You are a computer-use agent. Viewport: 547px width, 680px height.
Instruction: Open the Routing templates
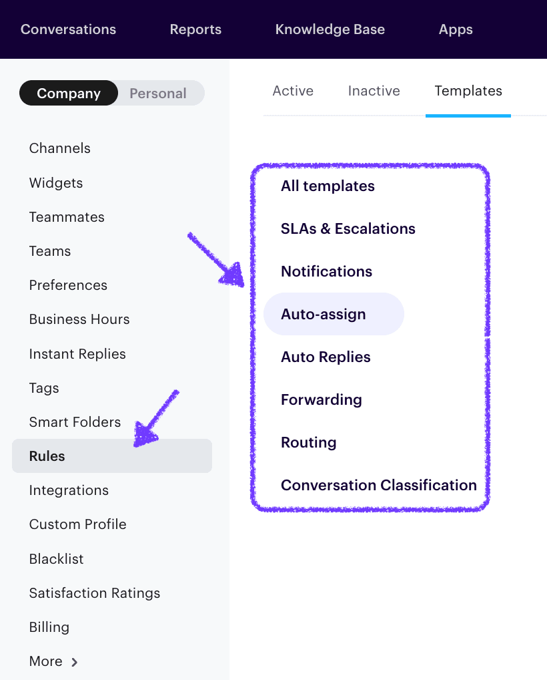(x=309, y=442)
